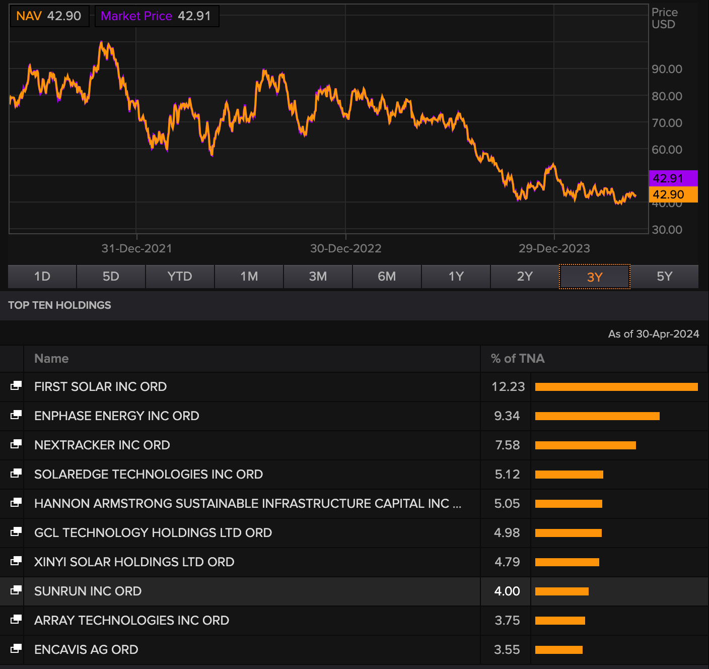Click the TOP TEN HOLDINGS section header
This screenshot has height=669, width=709.
point(59,305)
